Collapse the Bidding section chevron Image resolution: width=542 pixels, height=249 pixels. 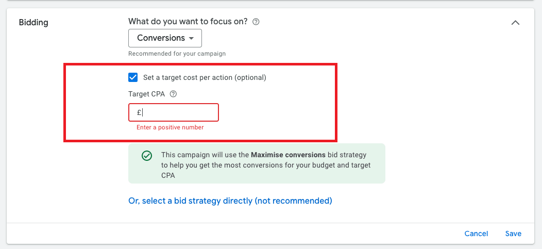click(x=515, y=23)
